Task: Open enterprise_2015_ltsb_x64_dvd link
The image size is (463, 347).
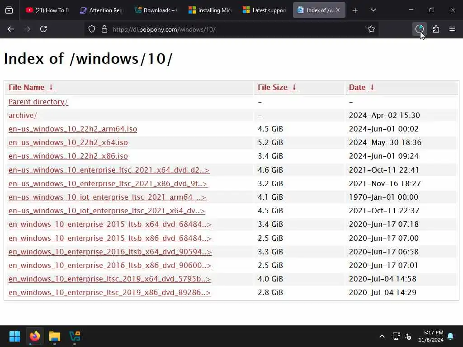Action: click(x=110, y=224)
